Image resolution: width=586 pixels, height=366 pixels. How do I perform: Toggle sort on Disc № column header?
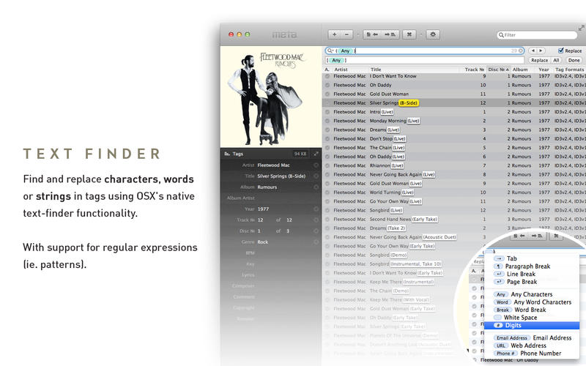(499, 70)
